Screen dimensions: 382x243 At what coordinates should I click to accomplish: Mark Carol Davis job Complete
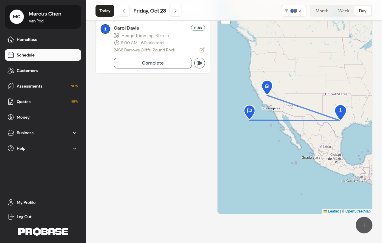(153, 63)
